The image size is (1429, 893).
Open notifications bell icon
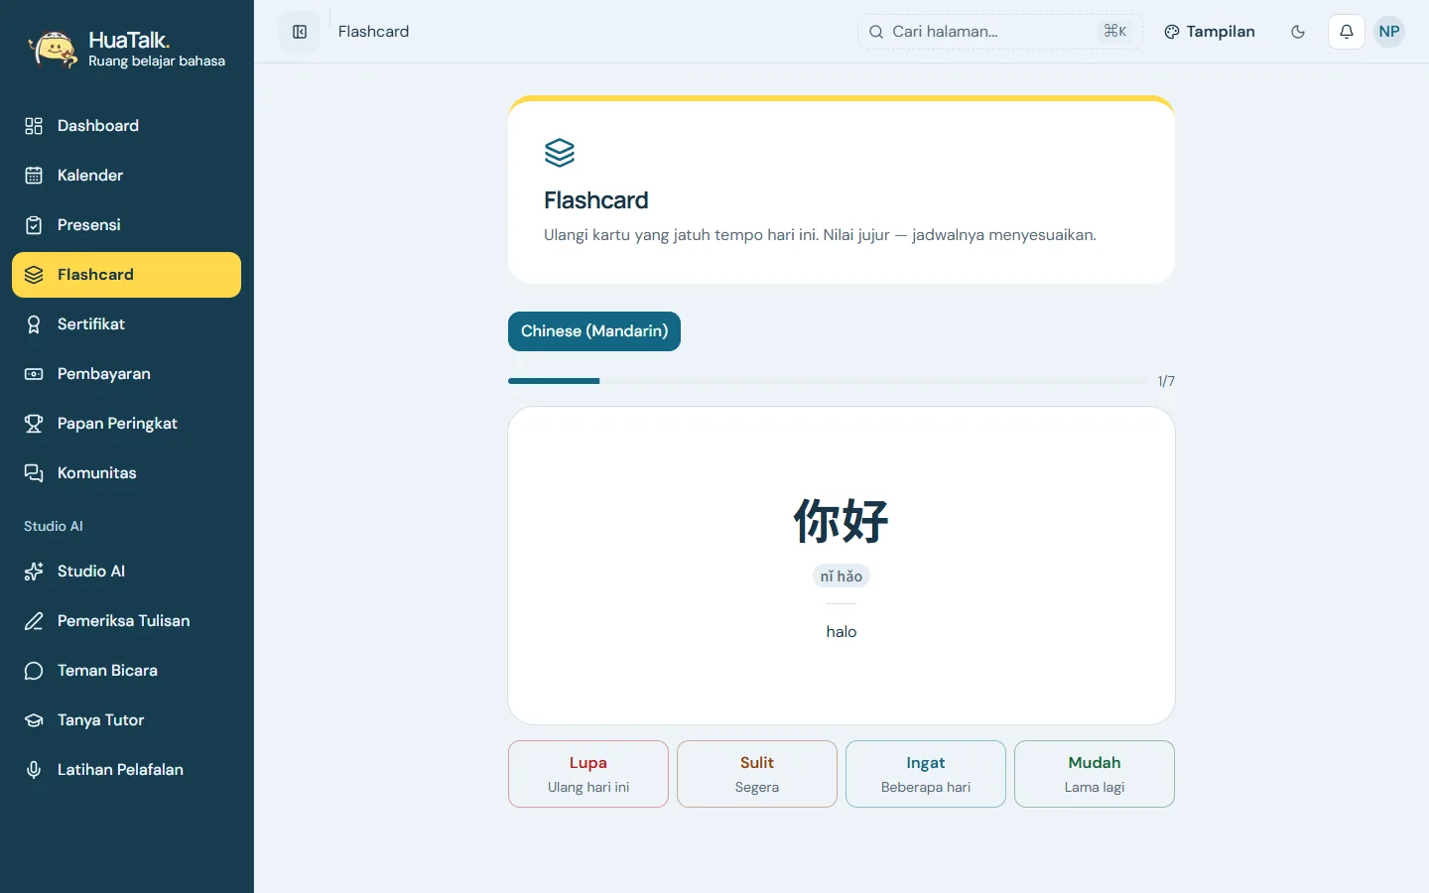(x=1347, y=32)
